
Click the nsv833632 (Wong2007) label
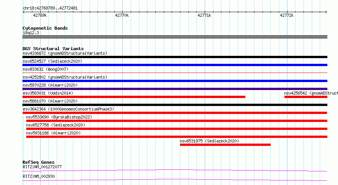(x=46, y=69)
